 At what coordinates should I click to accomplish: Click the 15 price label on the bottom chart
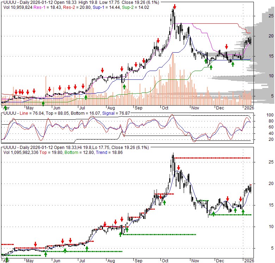[x=271, y=205]
